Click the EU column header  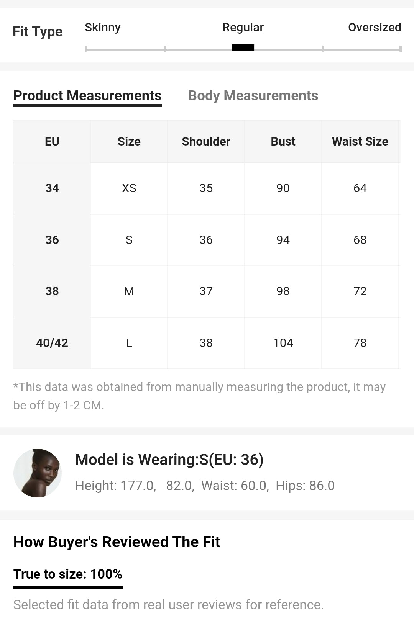tap(52, 142)
